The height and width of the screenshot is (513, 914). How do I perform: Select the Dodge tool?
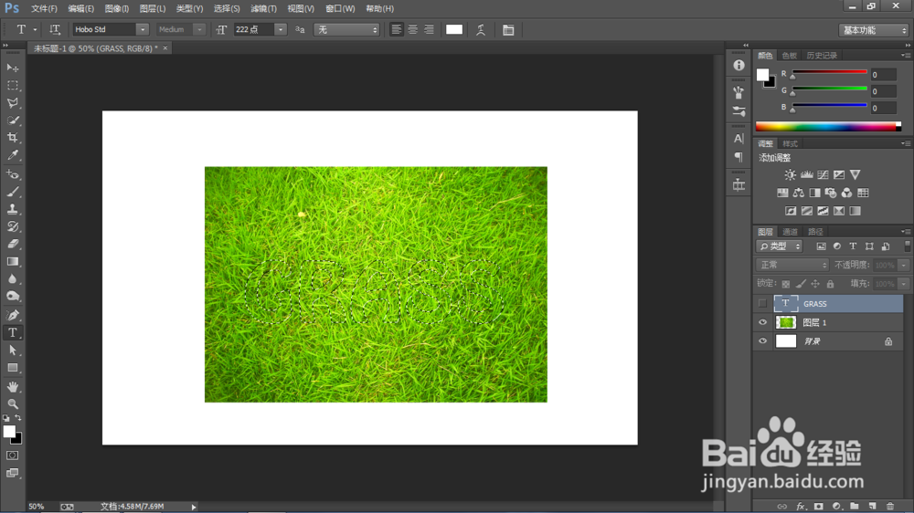[12, 297]
